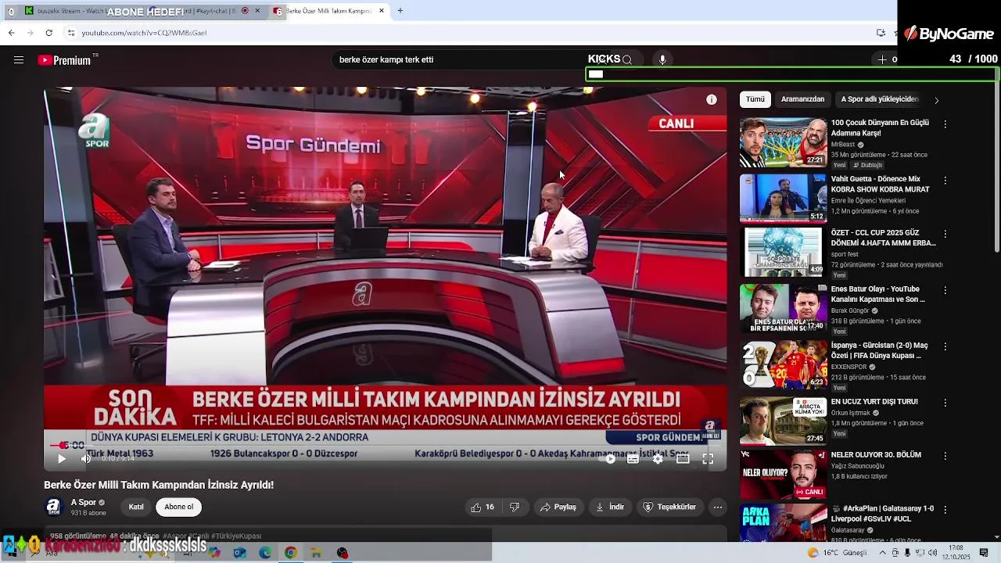Focus the browser address bar

[x=469, y=33]
